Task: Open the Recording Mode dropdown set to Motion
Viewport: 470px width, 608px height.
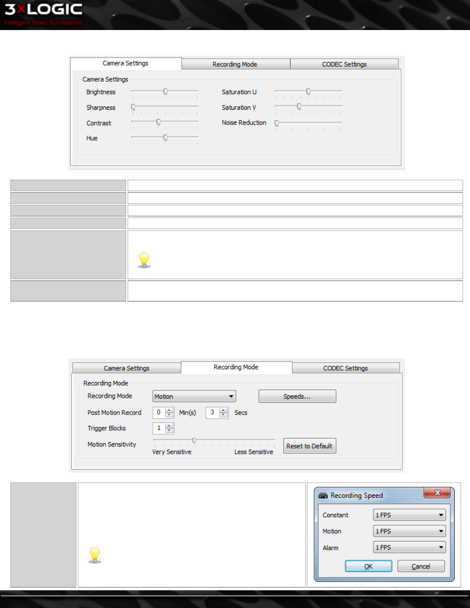Action: click(194, 396)
